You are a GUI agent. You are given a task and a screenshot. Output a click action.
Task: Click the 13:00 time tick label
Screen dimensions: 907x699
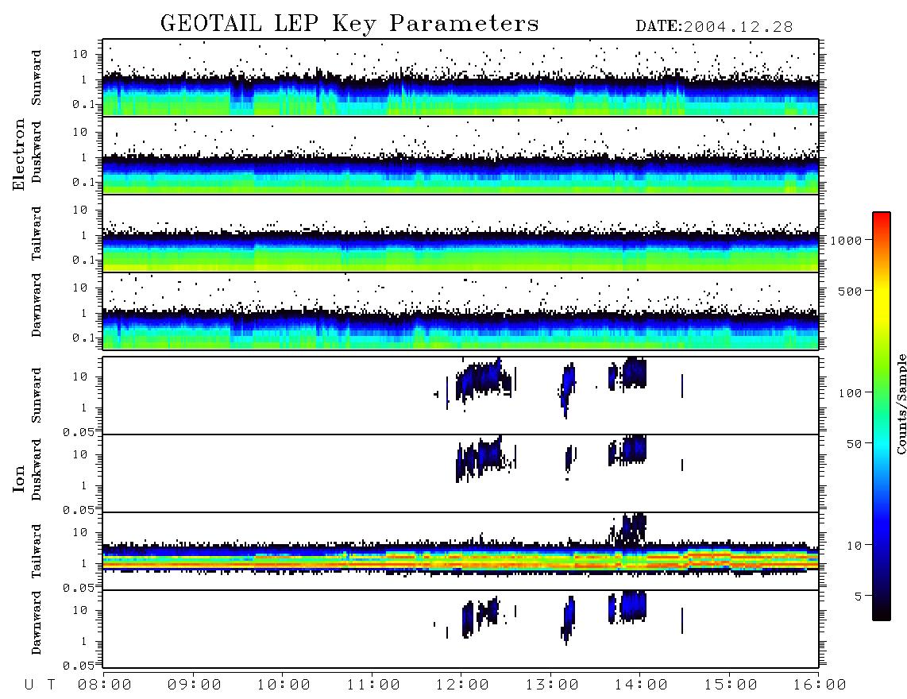pos(551,685)
